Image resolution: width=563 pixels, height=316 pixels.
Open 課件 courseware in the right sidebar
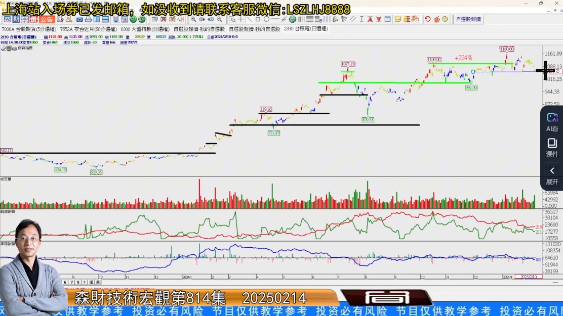(552, 148)
